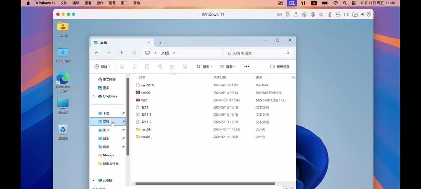Open the Recycle Bin desktop icon

click(x=63, y=132)
